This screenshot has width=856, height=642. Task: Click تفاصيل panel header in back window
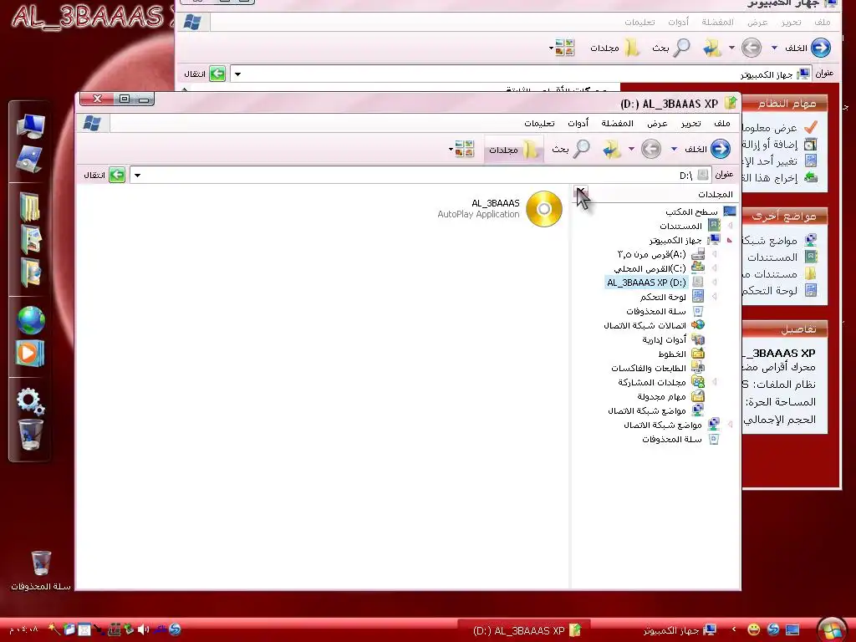pyautogui.click(x=785, y=329)
